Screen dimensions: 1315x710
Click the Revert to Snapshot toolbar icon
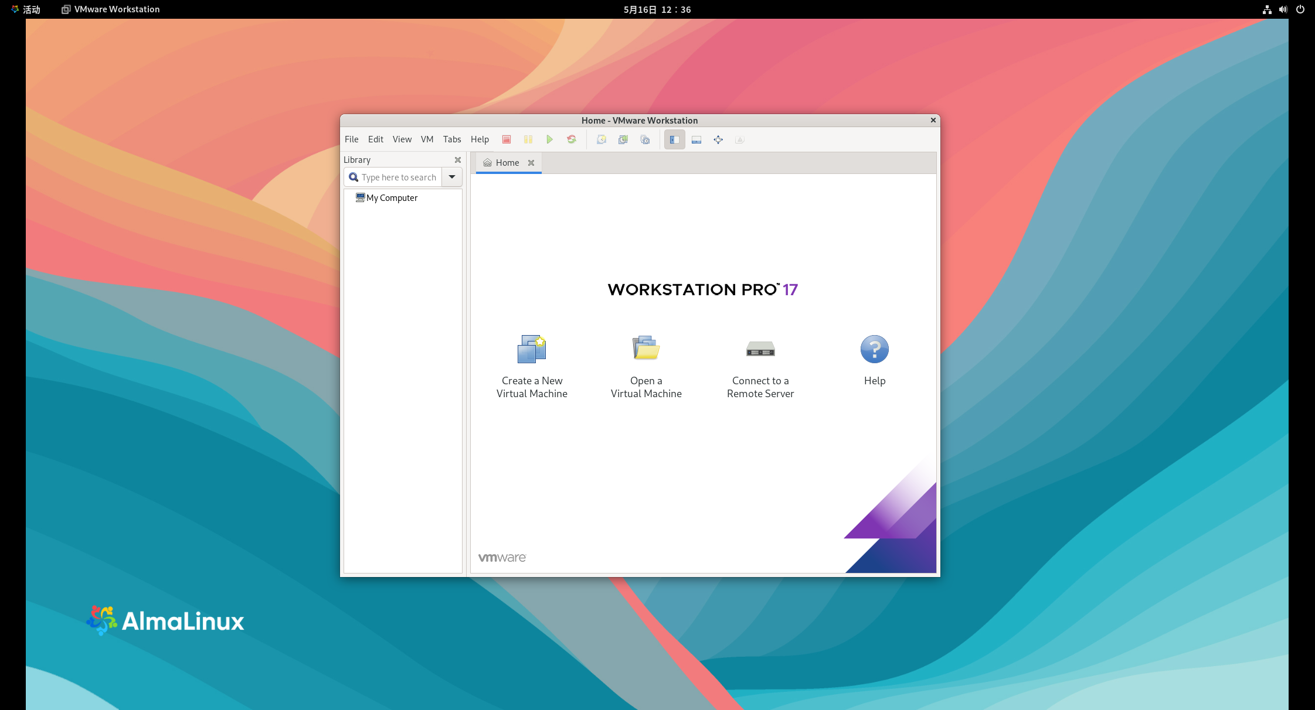click(623, 139)
